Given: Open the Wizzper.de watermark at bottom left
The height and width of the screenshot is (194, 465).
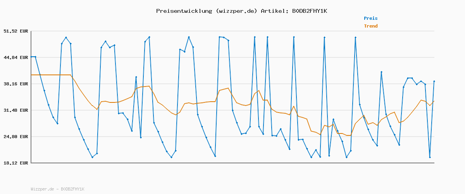Looking at the screenshot, I should tap(57, 189).
